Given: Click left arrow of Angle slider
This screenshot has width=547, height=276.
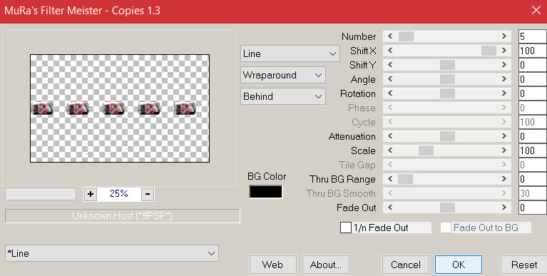Looking at the screenshot, I should pos(390,79).
